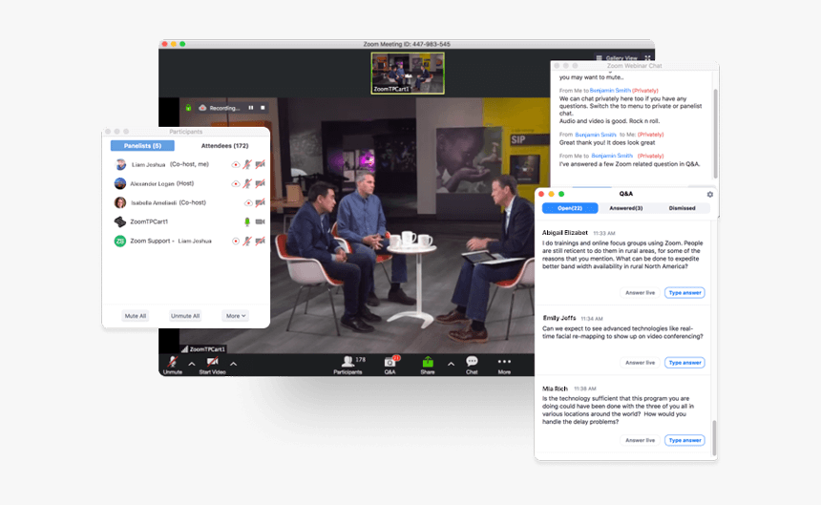Switch to Answered(3) tab in Q&A
Image resolution: width=821 pixels, height=505 pixels.
pyautogui.click(x=625, y=208)
